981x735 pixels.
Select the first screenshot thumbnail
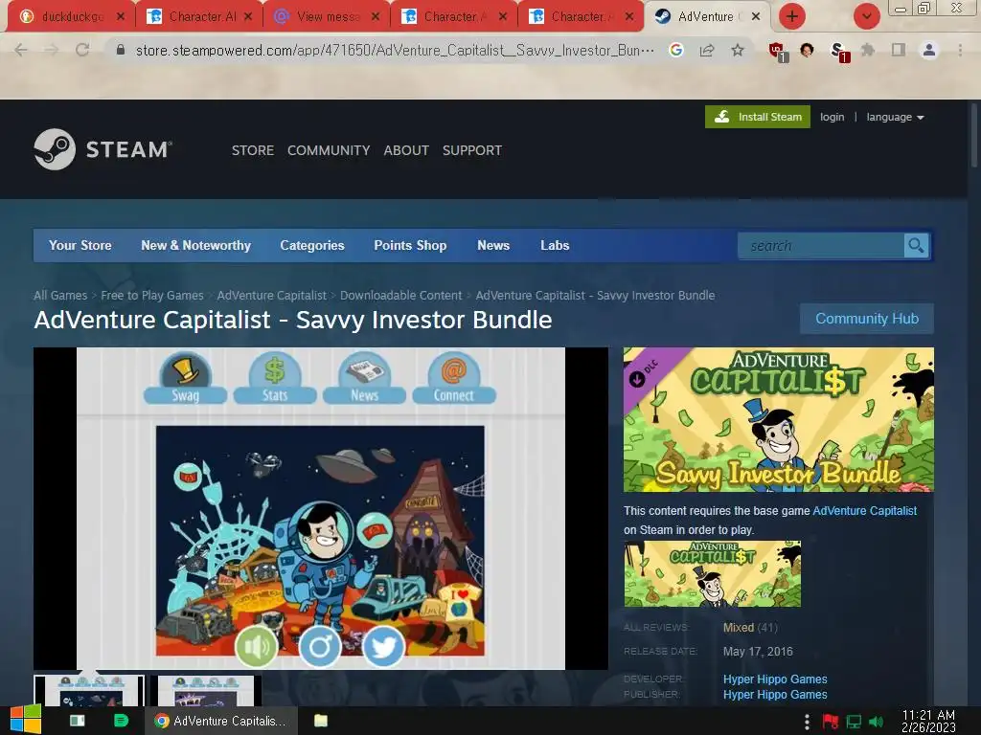89,691
